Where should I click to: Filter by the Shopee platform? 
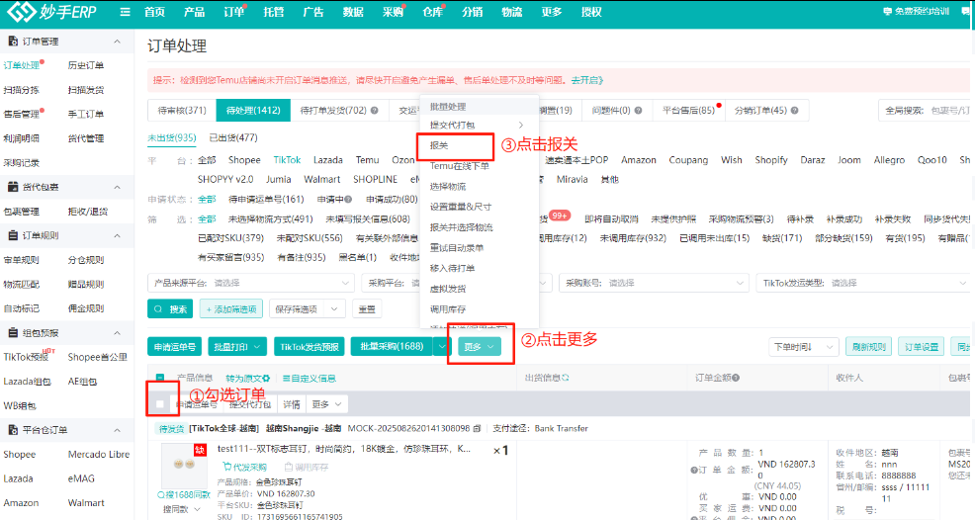click(x=244, y=160)
